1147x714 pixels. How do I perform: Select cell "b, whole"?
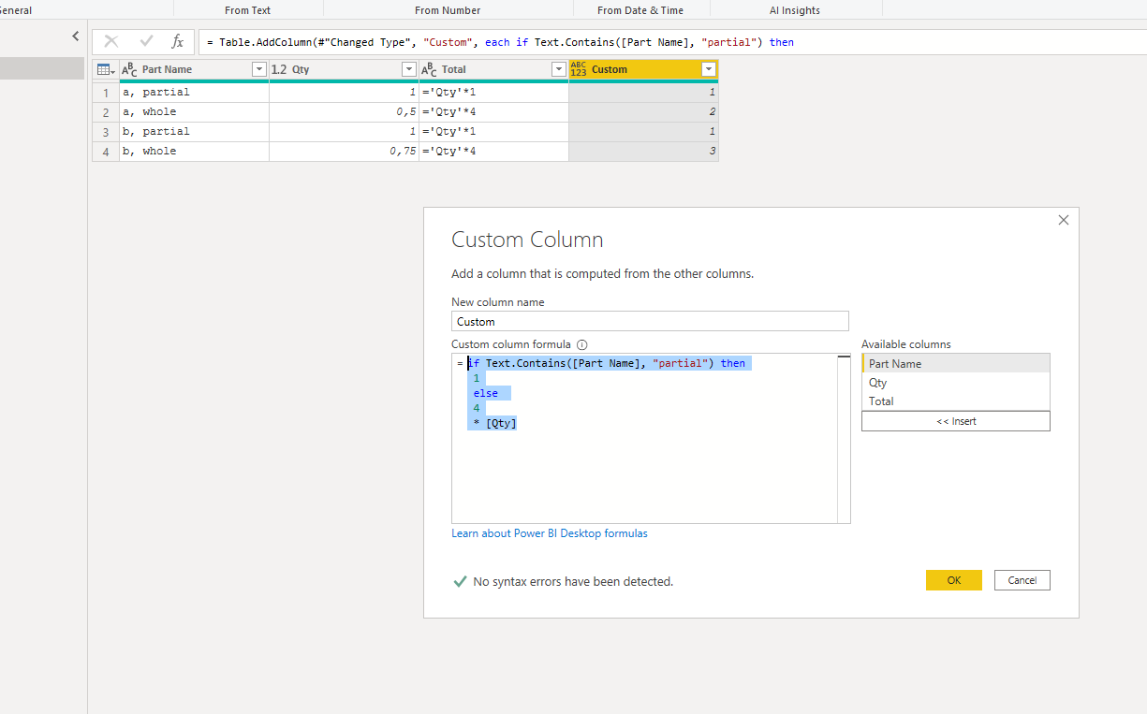click(194, 152)
